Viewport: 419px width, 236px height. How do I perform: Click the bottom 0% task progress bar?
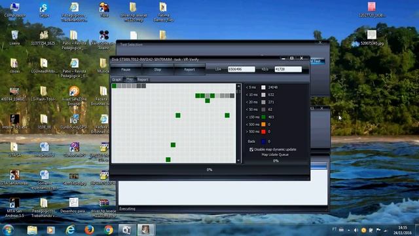coord(209,170)
